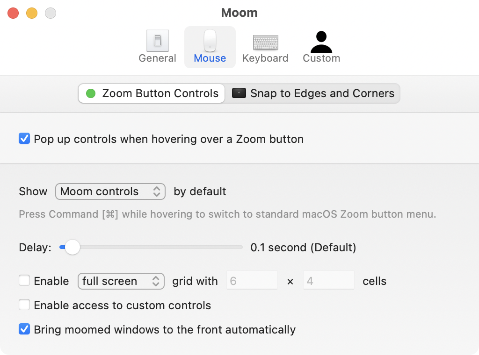Click the red close window button

[x=13, y=13]
